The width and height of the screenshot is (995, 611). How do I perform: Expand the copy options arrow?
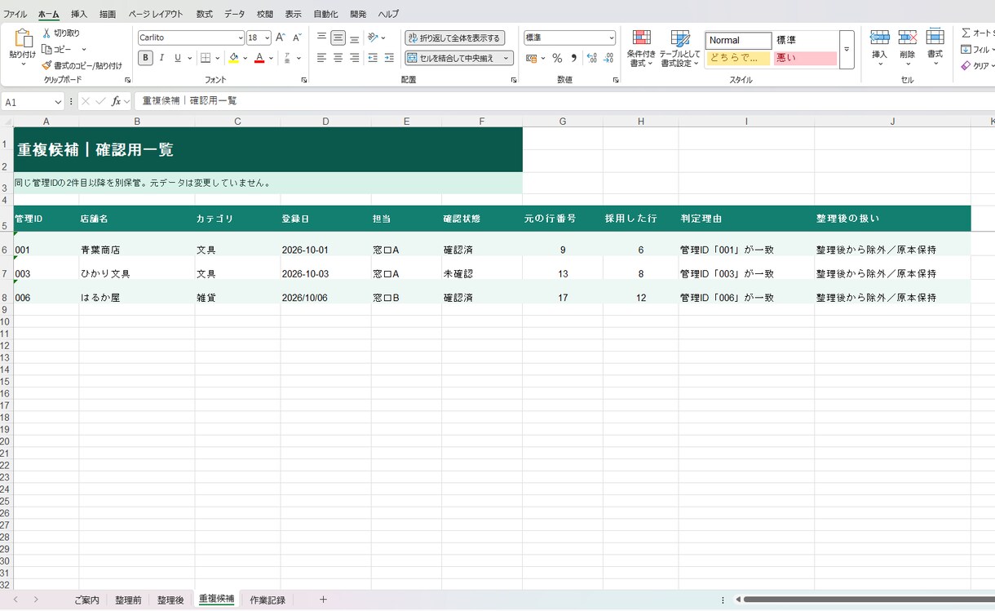[83, 49]
